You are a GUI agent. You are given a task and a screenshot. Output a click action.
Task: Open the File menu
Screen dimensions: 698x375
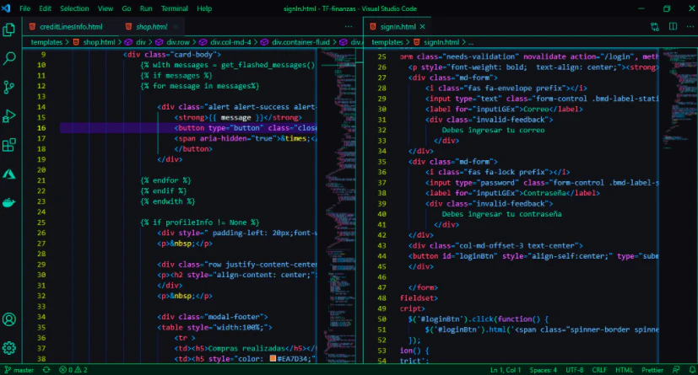pyautogui.click(x=25, y=8)
